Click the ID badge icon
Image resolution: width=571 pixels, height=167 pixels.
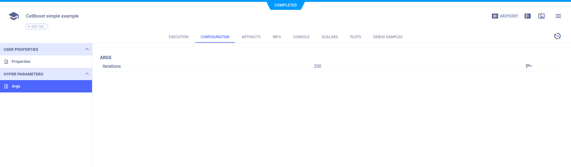pos(495,16)
